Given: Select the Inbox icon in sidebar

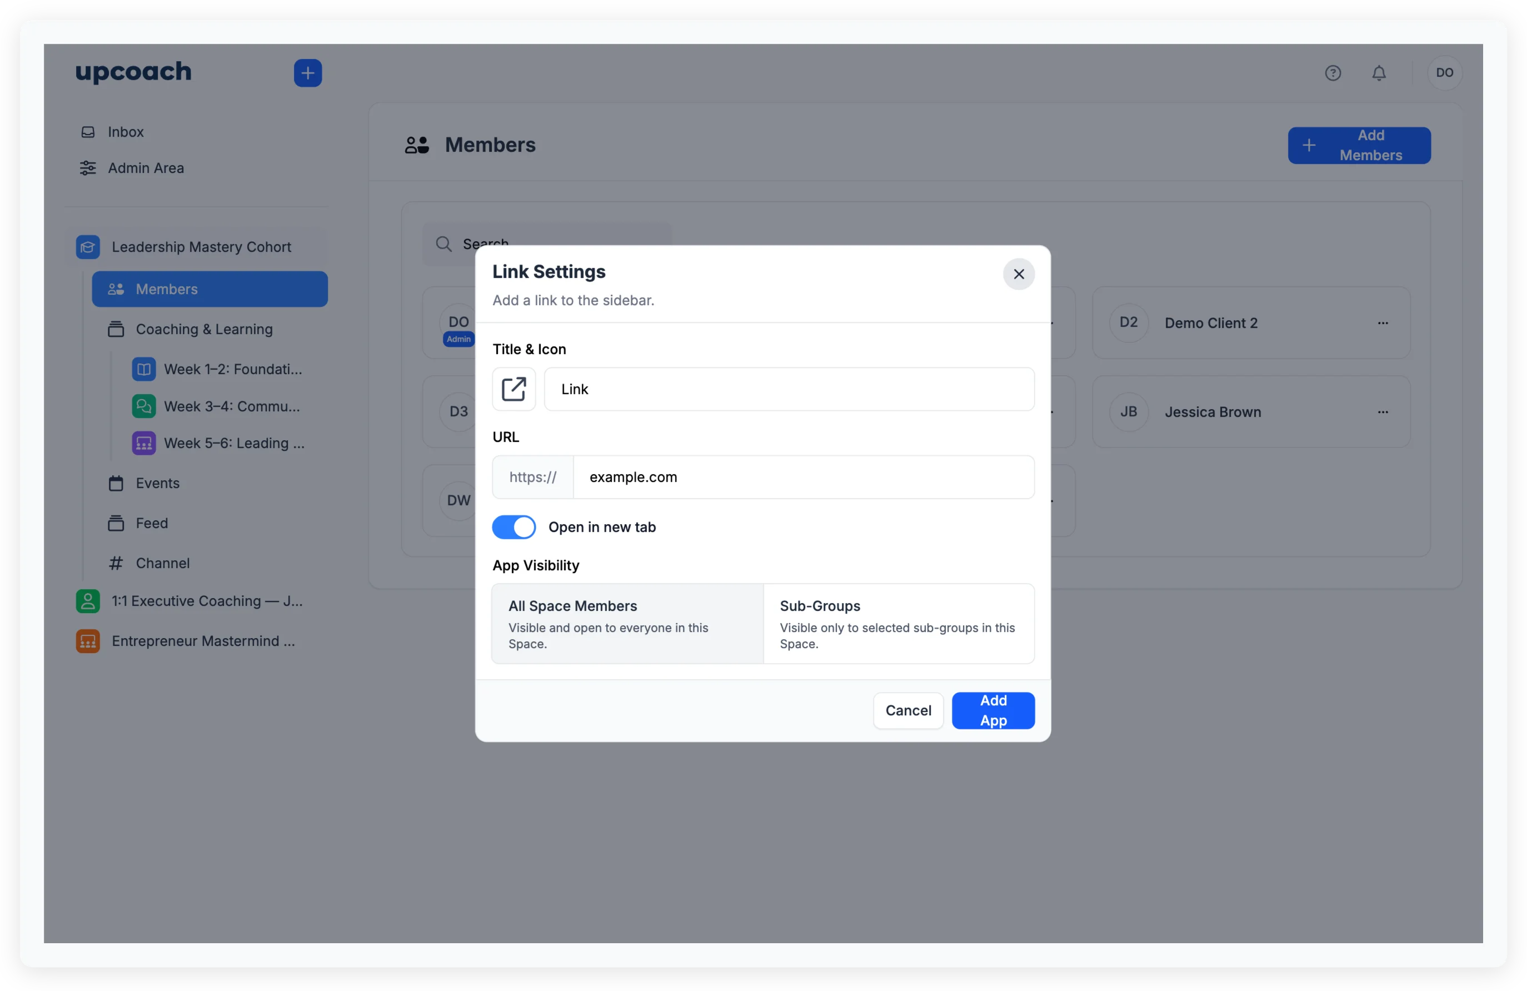Looking at the screenshot, I should pyautogui.click(x=88, y=132).
